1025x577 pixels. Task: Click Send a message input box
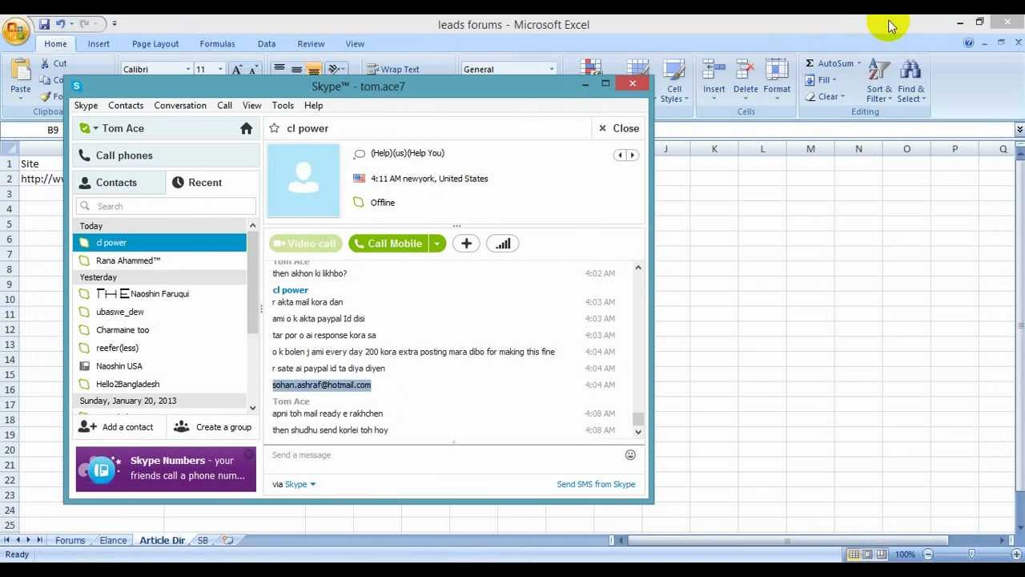tap(444, 455)
